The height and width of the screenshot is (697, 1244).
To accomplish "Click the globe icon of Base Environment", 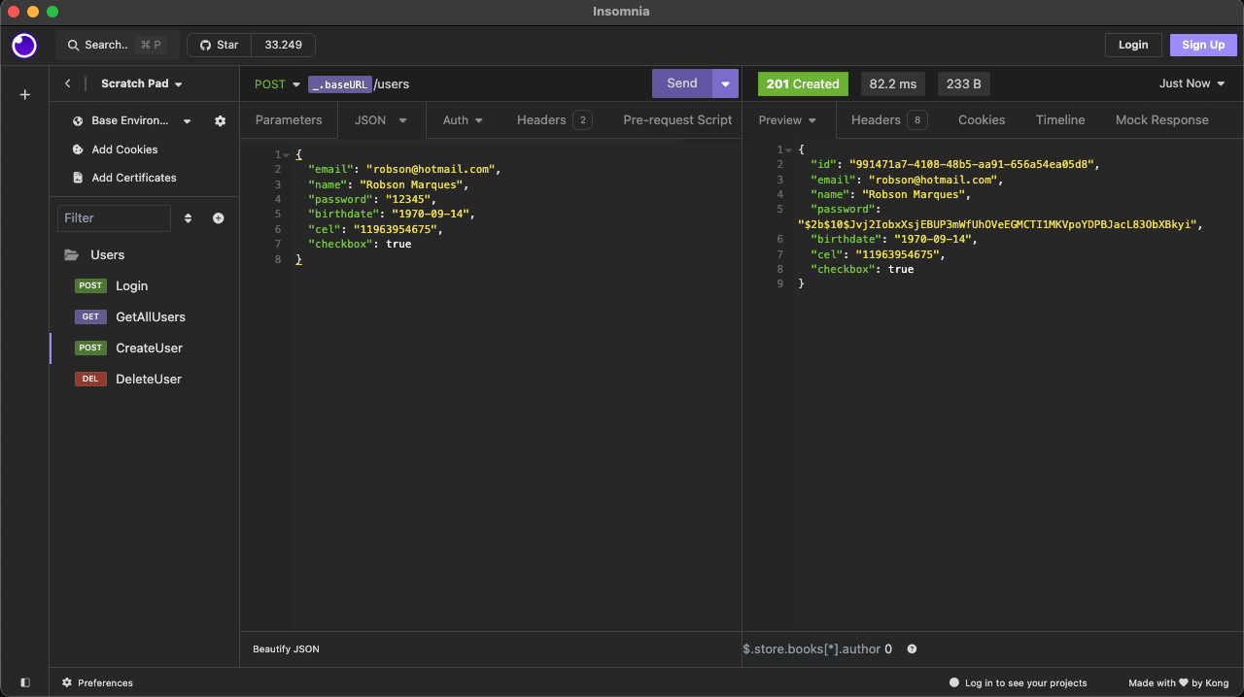I will [78, 121].
